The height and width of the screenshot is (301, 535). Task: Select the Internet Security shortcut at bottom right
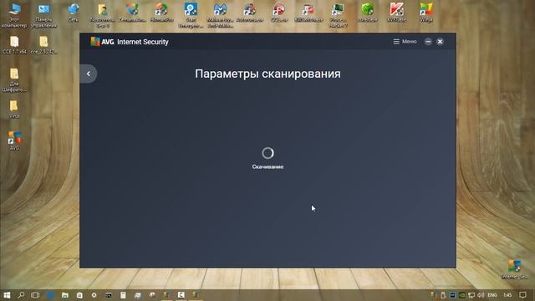pyautogui.click(x=515, y=269)
